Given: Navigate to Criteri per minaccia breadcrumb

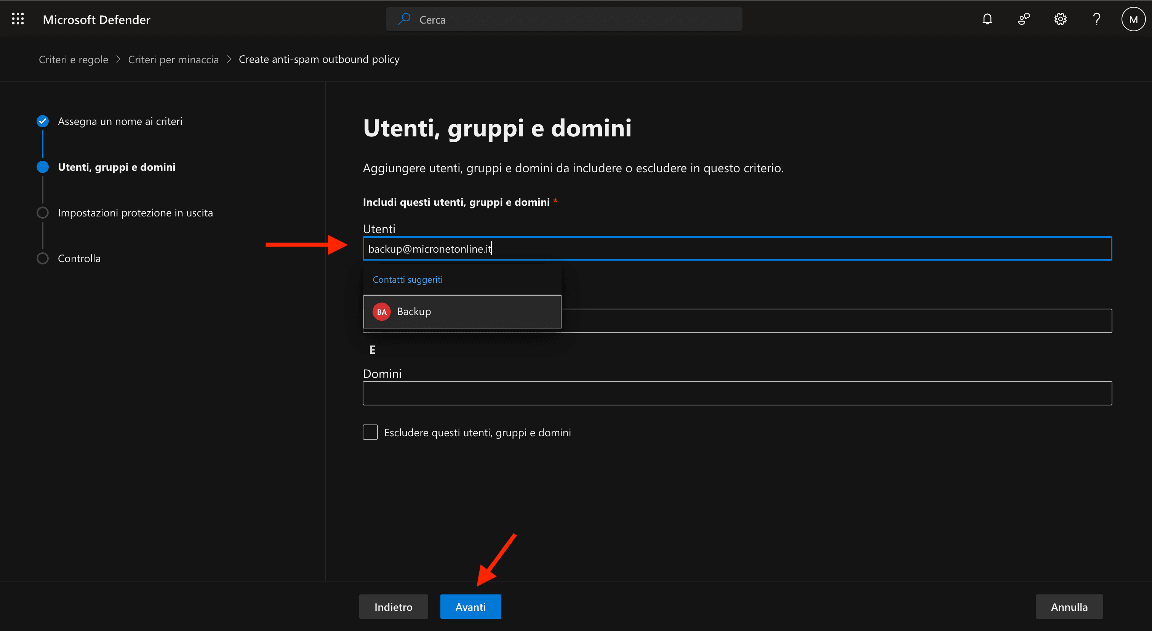Looking at the screenshot, I should click(x=173, y=59).
